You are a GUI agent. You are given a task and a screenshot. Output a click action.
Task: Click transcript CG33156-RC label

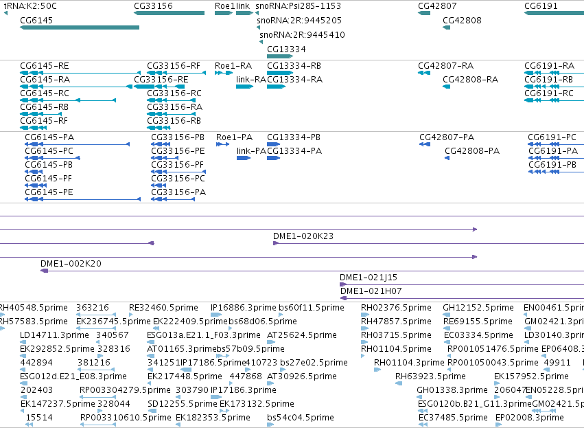coord(174,93)
